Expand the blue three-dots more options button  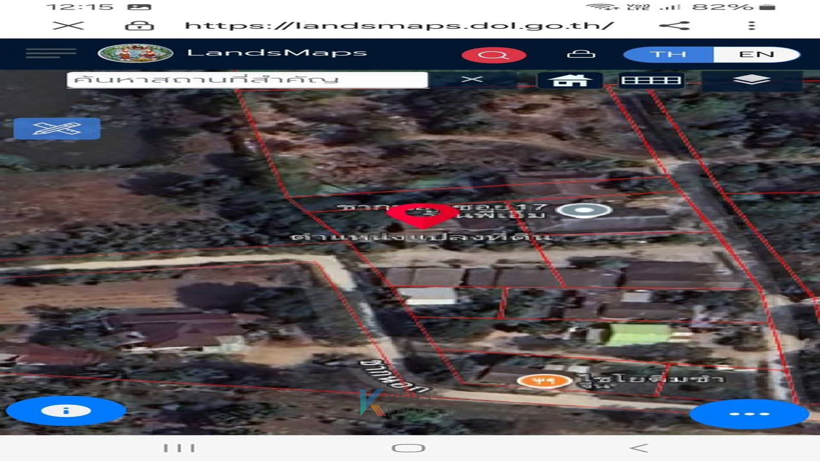point(749,414)
